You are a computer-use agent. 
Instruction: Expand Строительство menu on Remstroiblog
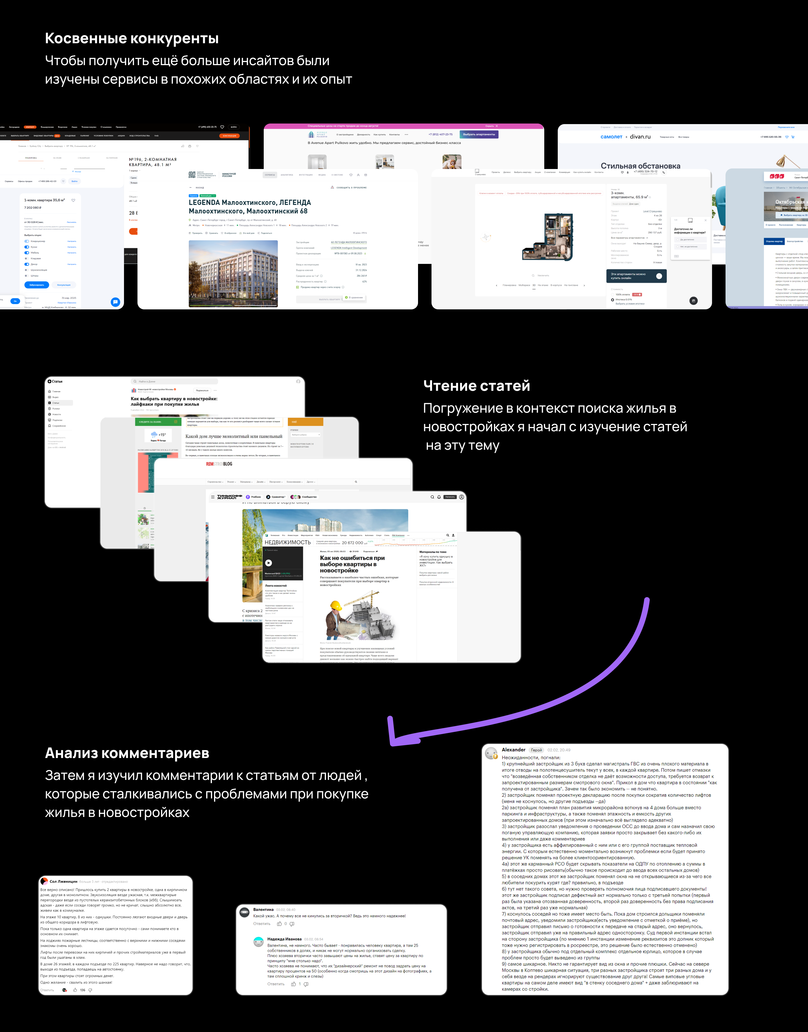point(215,482)
